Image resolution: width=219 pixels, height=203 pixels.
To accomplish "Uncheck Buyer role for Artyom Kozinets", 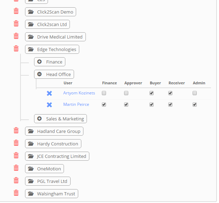I will pyautogui.click(x=152, y=93).
